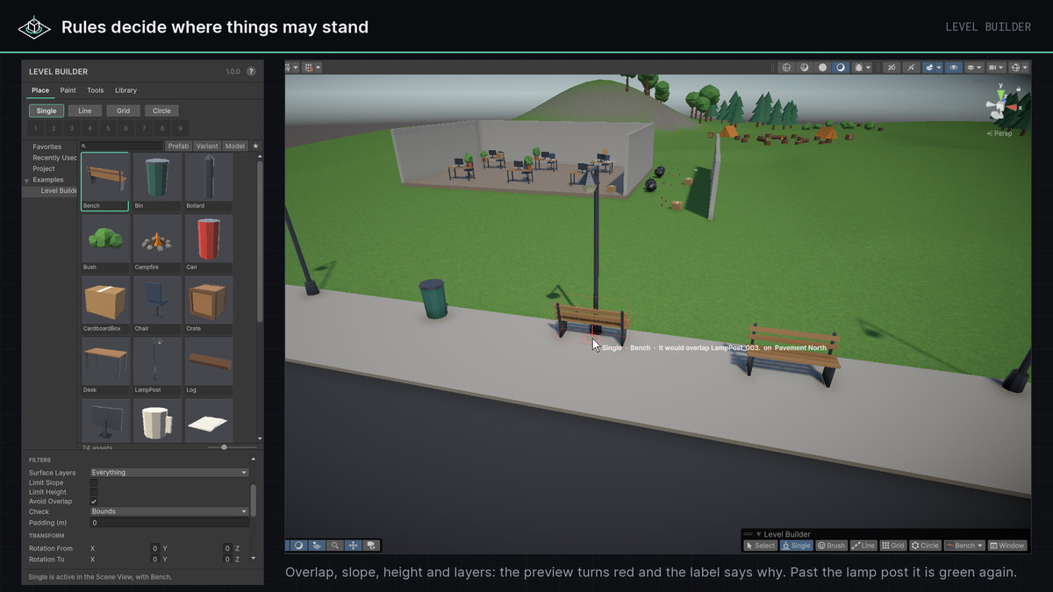Select the CardboardBox asset thumbnail
The height and width of the screenshot is (592, 1053).
(x=104, y=304)
